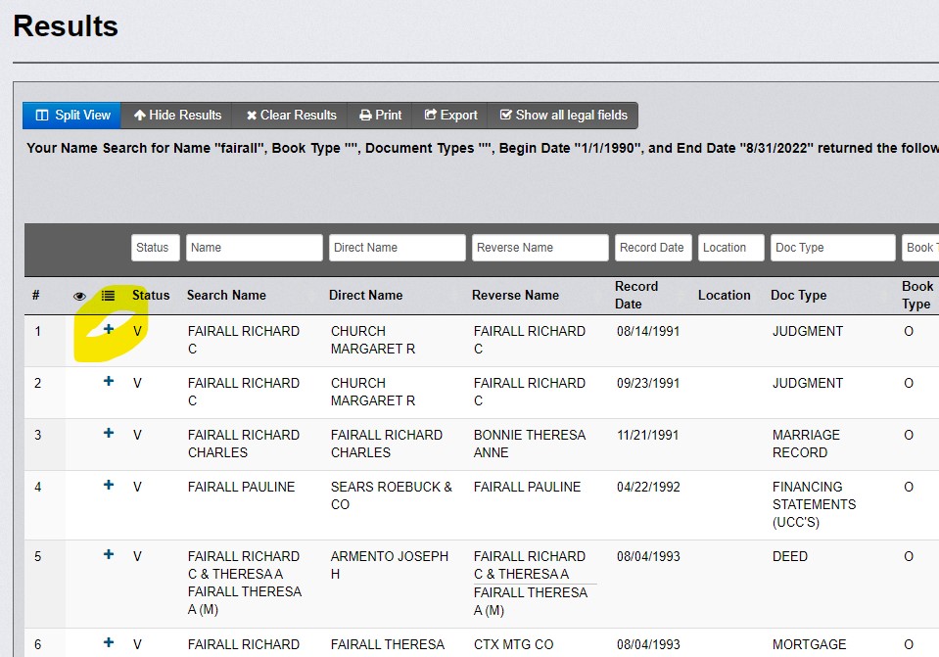Hide the results panel
This screenshot has width=939, height=657.
tap(177, 115)
